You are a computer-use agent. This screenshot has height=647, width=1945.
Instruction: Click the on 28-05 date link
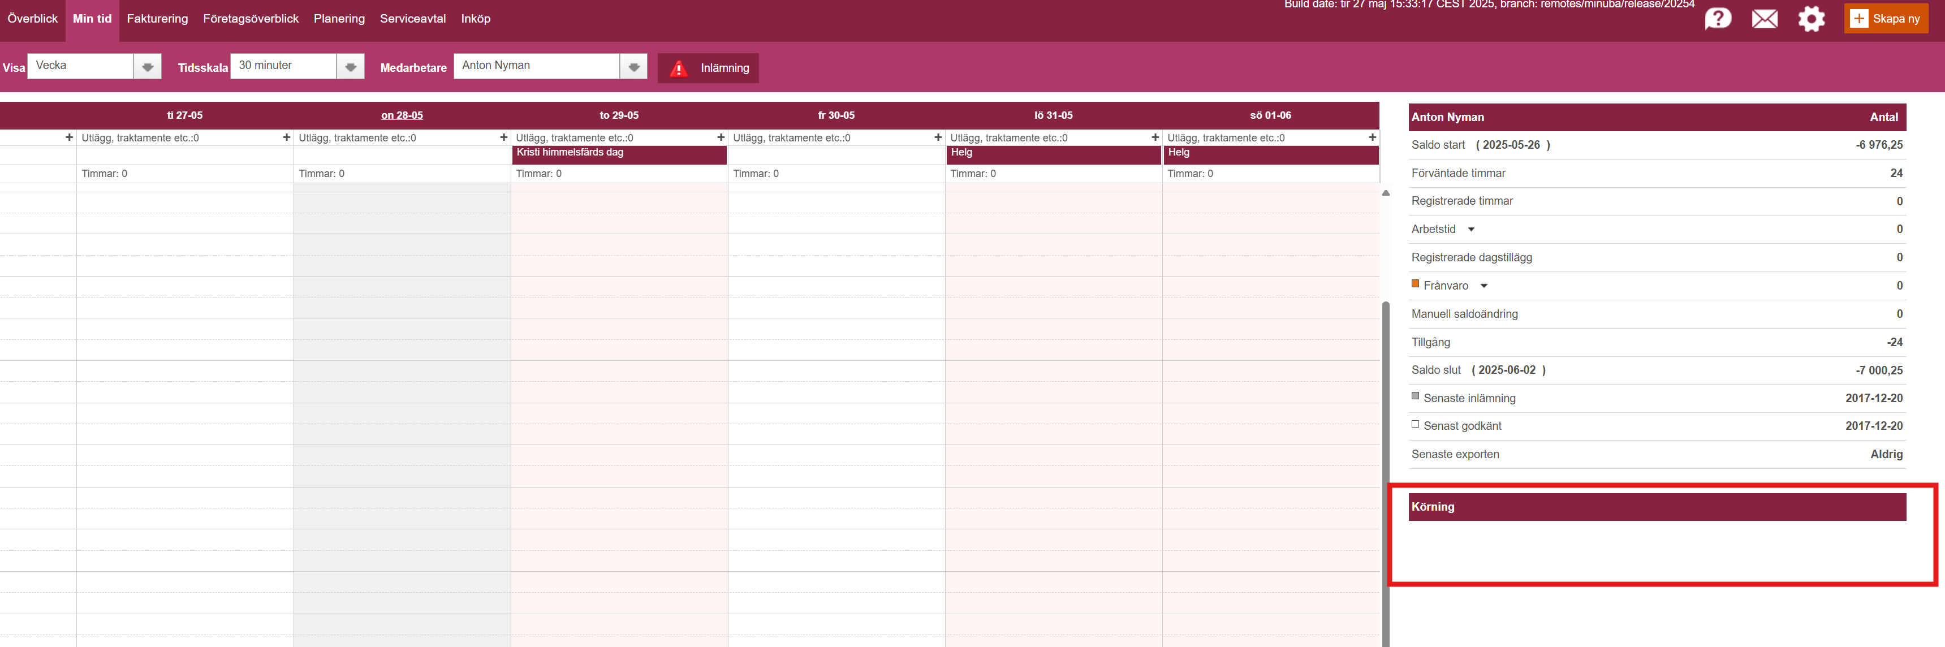coord(402,115)
